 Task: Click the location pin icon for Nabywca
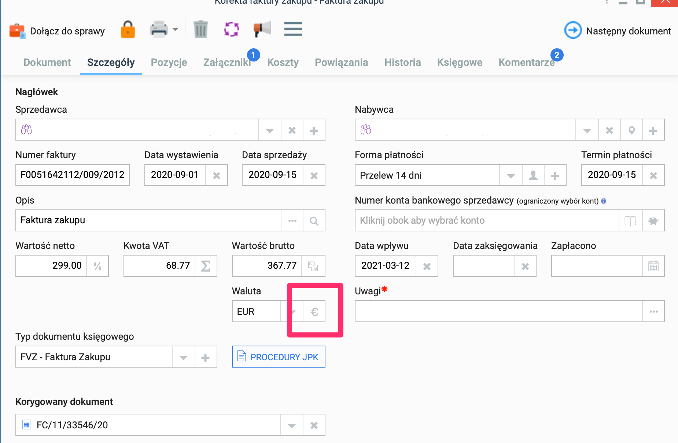point(631,130)
